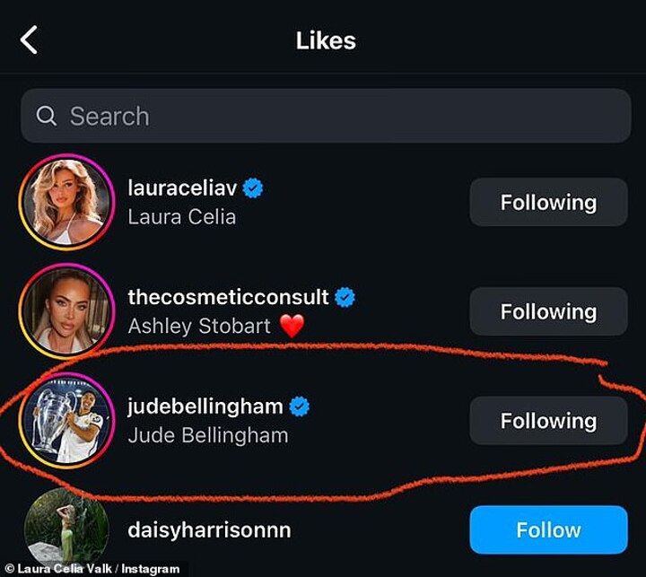Open lauraceliav's profile picture
Viewport: 646px width, 577px height.
click(66, 203)
